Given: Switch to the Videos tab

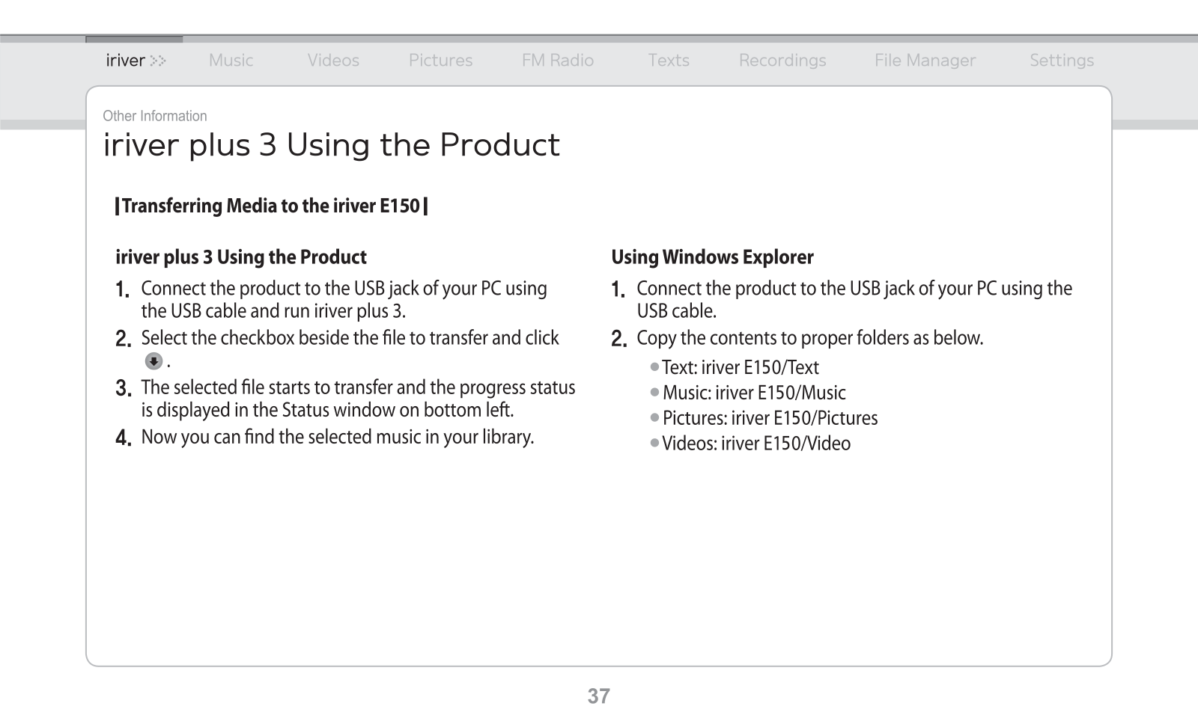Looking at the screenshot, I should (x=333, y=61).
